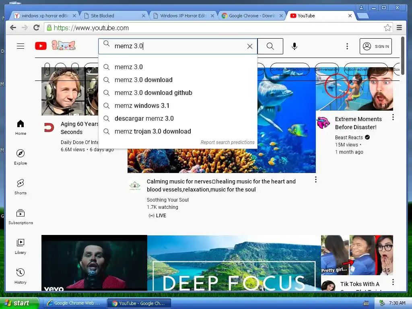Select suggestion "memz 3.0 download"

[178, 80]
